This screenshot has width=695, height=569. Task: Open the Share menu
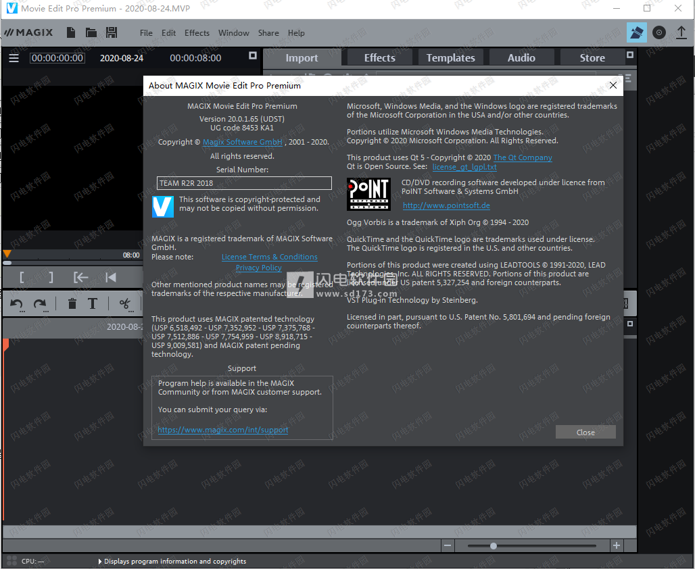pos(268,33)
